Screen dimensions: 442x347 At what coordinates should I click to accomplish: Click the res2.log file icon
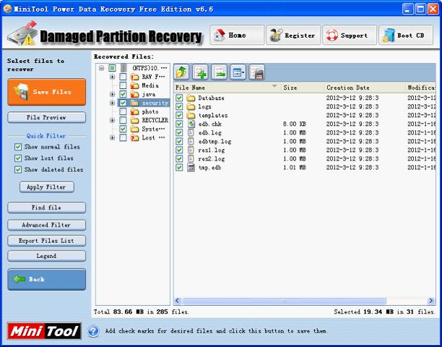pos(191,159)
